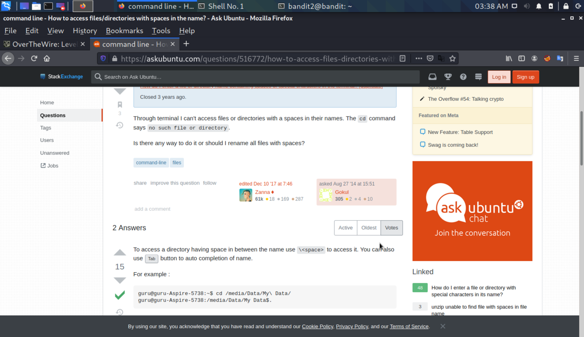Open the file manager from the panel
The image size is (584, 337).
36,6
